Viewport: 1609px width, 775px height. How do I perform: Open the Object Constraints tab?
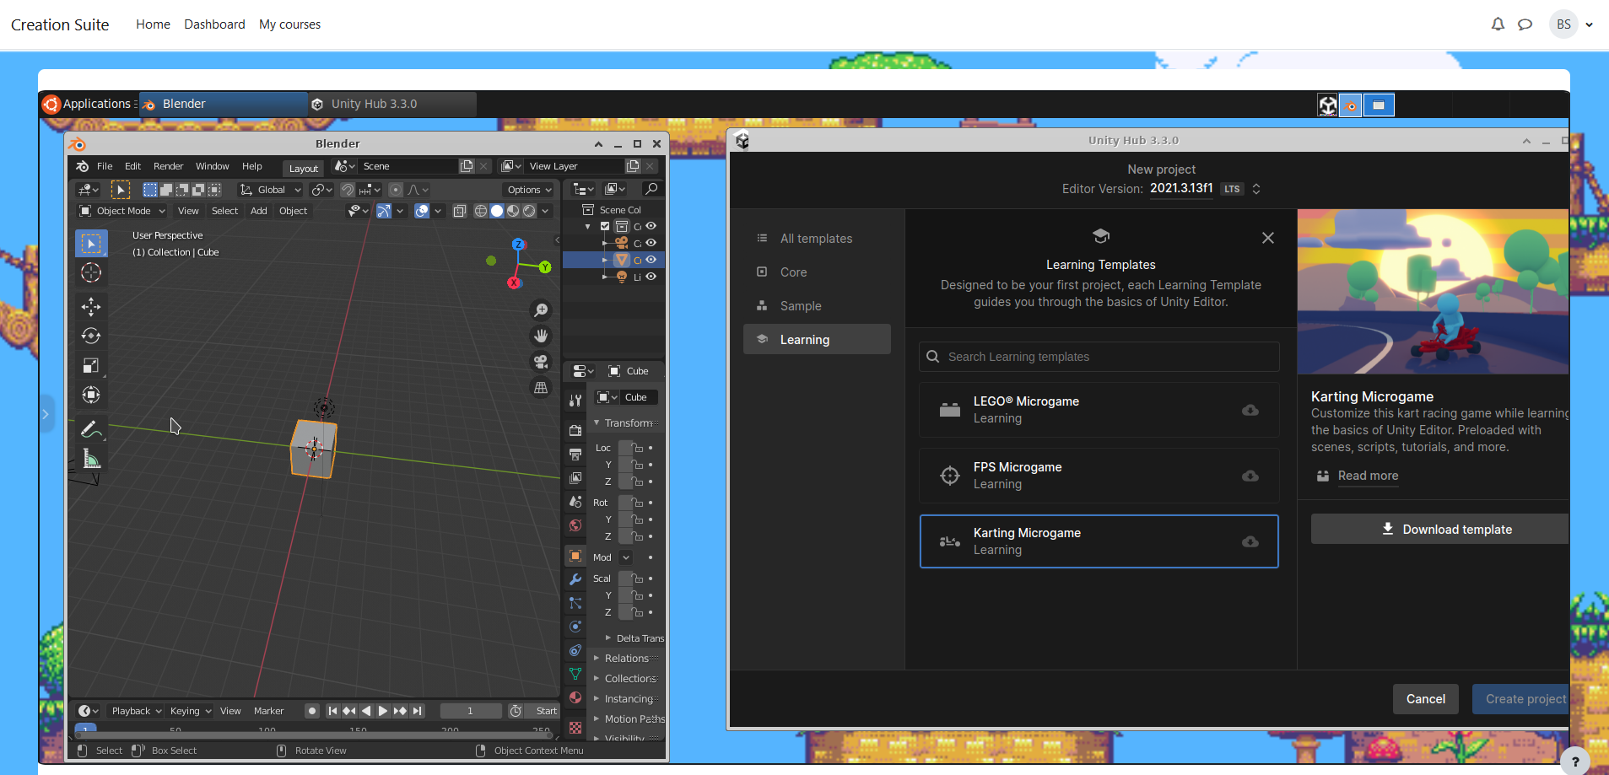(x=575, y=650)
